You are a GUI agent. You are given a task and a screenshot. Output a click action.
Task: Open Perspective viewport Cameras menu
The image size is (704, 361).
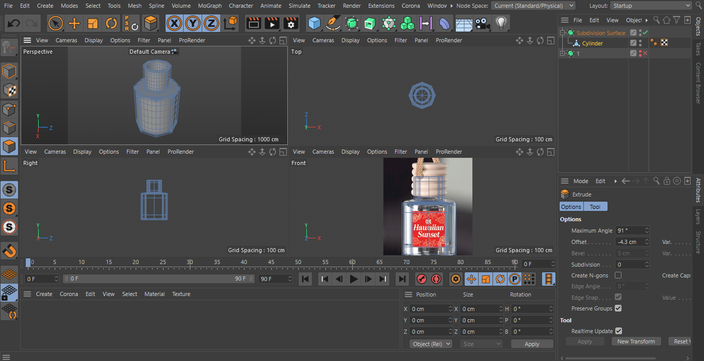[x=67, y=40]
